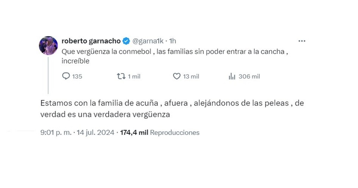Click the 14 jul. 2024 date

coord(95,132)
